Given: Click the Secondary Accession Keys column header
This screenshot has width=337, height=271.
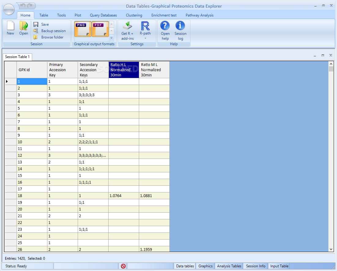Looking at the screenshot, I should (93, 70).
